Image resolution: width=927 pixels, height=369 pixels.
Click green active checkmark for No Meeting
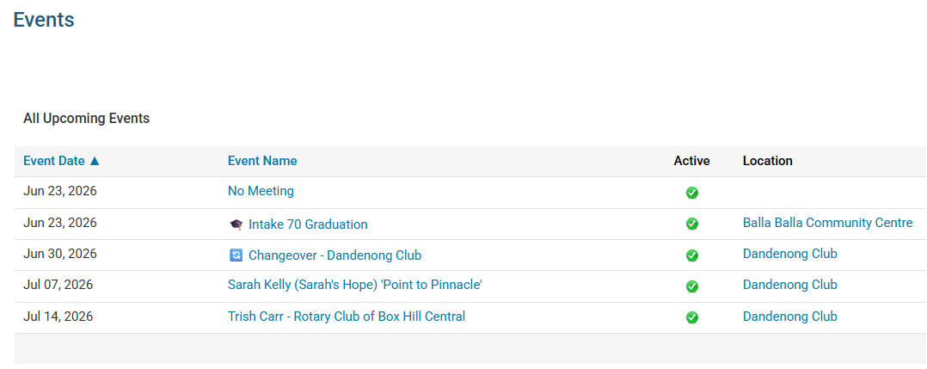pyautogui.click(x=691, y=193)
